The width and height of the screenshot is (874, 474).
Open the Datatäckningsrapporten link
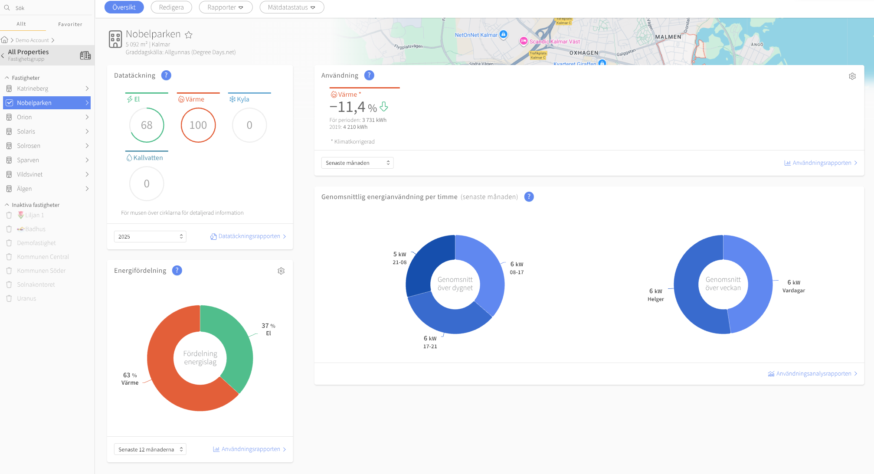249,236
